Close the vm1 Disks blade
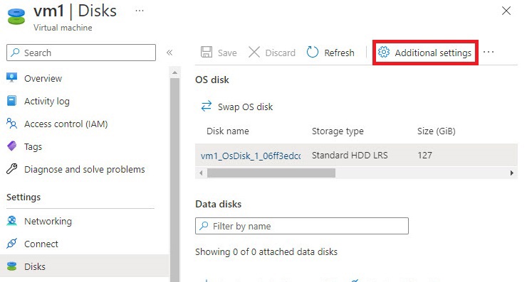The height and width of the screenshot is (282, 527). point(506,11)
